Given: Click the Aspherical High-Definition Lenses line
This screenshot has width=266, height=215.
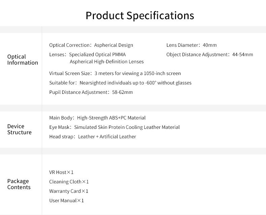Looking at the screenshot, I should [x=107, y=62].
